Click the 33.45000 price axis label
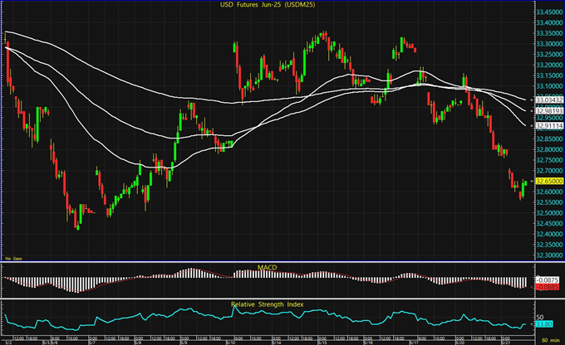 click(548, 13)
